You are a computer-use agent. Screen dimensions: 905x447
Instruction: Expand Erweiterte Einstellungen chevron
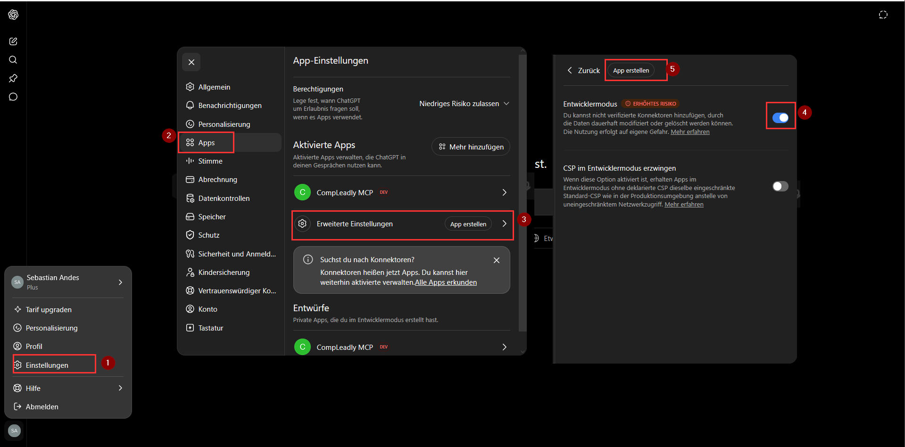click(x=504, y=223)
